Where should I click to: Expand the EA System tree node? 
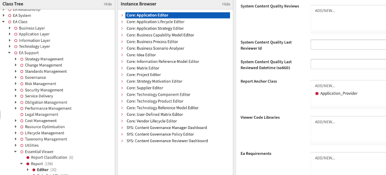tap(3, 16)
